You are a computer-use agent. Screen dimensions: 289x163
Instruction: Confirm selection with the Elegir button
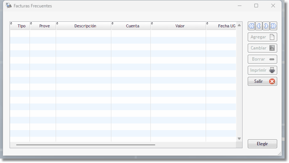click(262, 144)
